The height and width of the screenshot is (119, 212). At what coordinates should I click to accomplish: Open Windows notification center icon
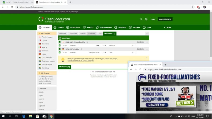coord(208,116)
